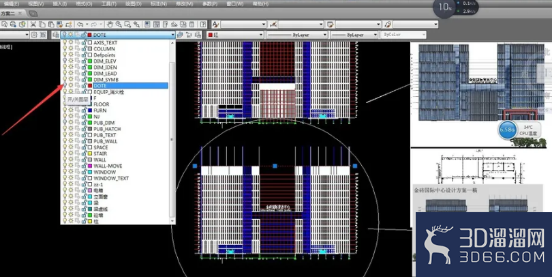Open the Layer Properties Manager icon
The image size is (552, 277).
55,35
